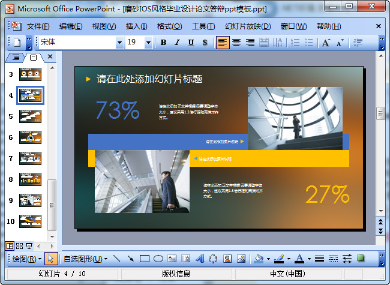Toggle text Shadow formatting
The image size is (390, 285).
click(x=205, y=43)
